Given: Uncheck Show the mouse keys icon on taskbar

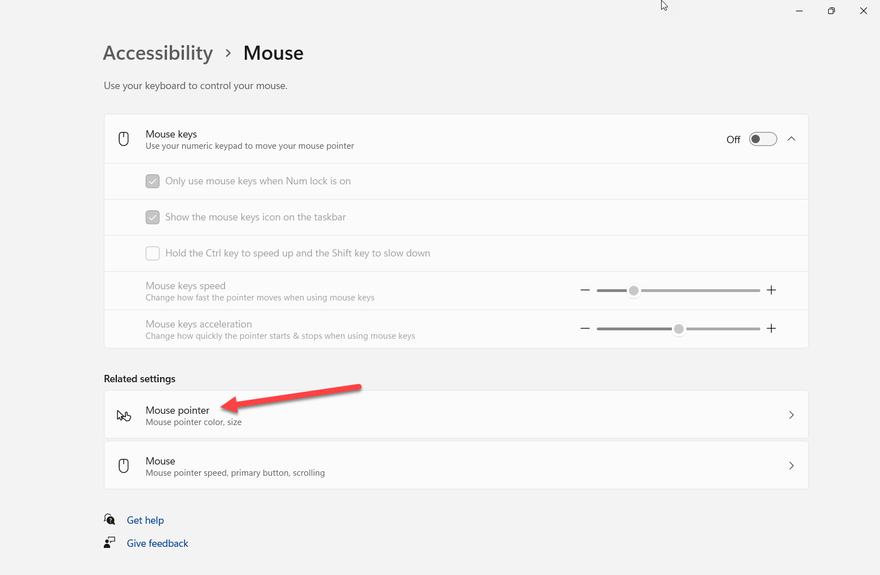Looking at the screenshot, I should pyautogui.click(x=152, y=217).
